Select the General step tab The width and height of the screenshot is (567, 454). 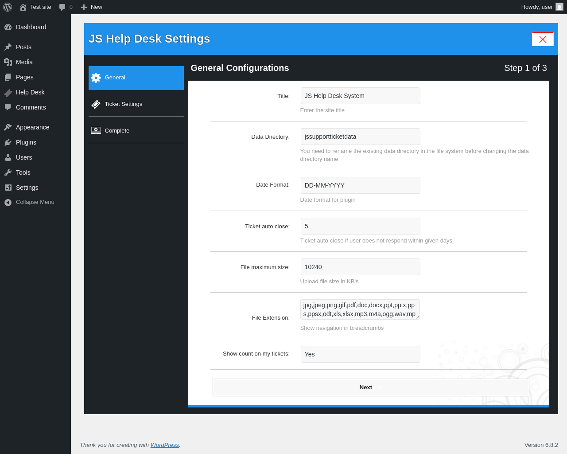136,78
